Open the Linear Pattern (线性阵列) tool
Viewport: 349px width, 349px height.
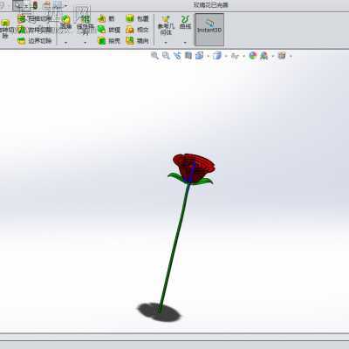tap(85, 24)
